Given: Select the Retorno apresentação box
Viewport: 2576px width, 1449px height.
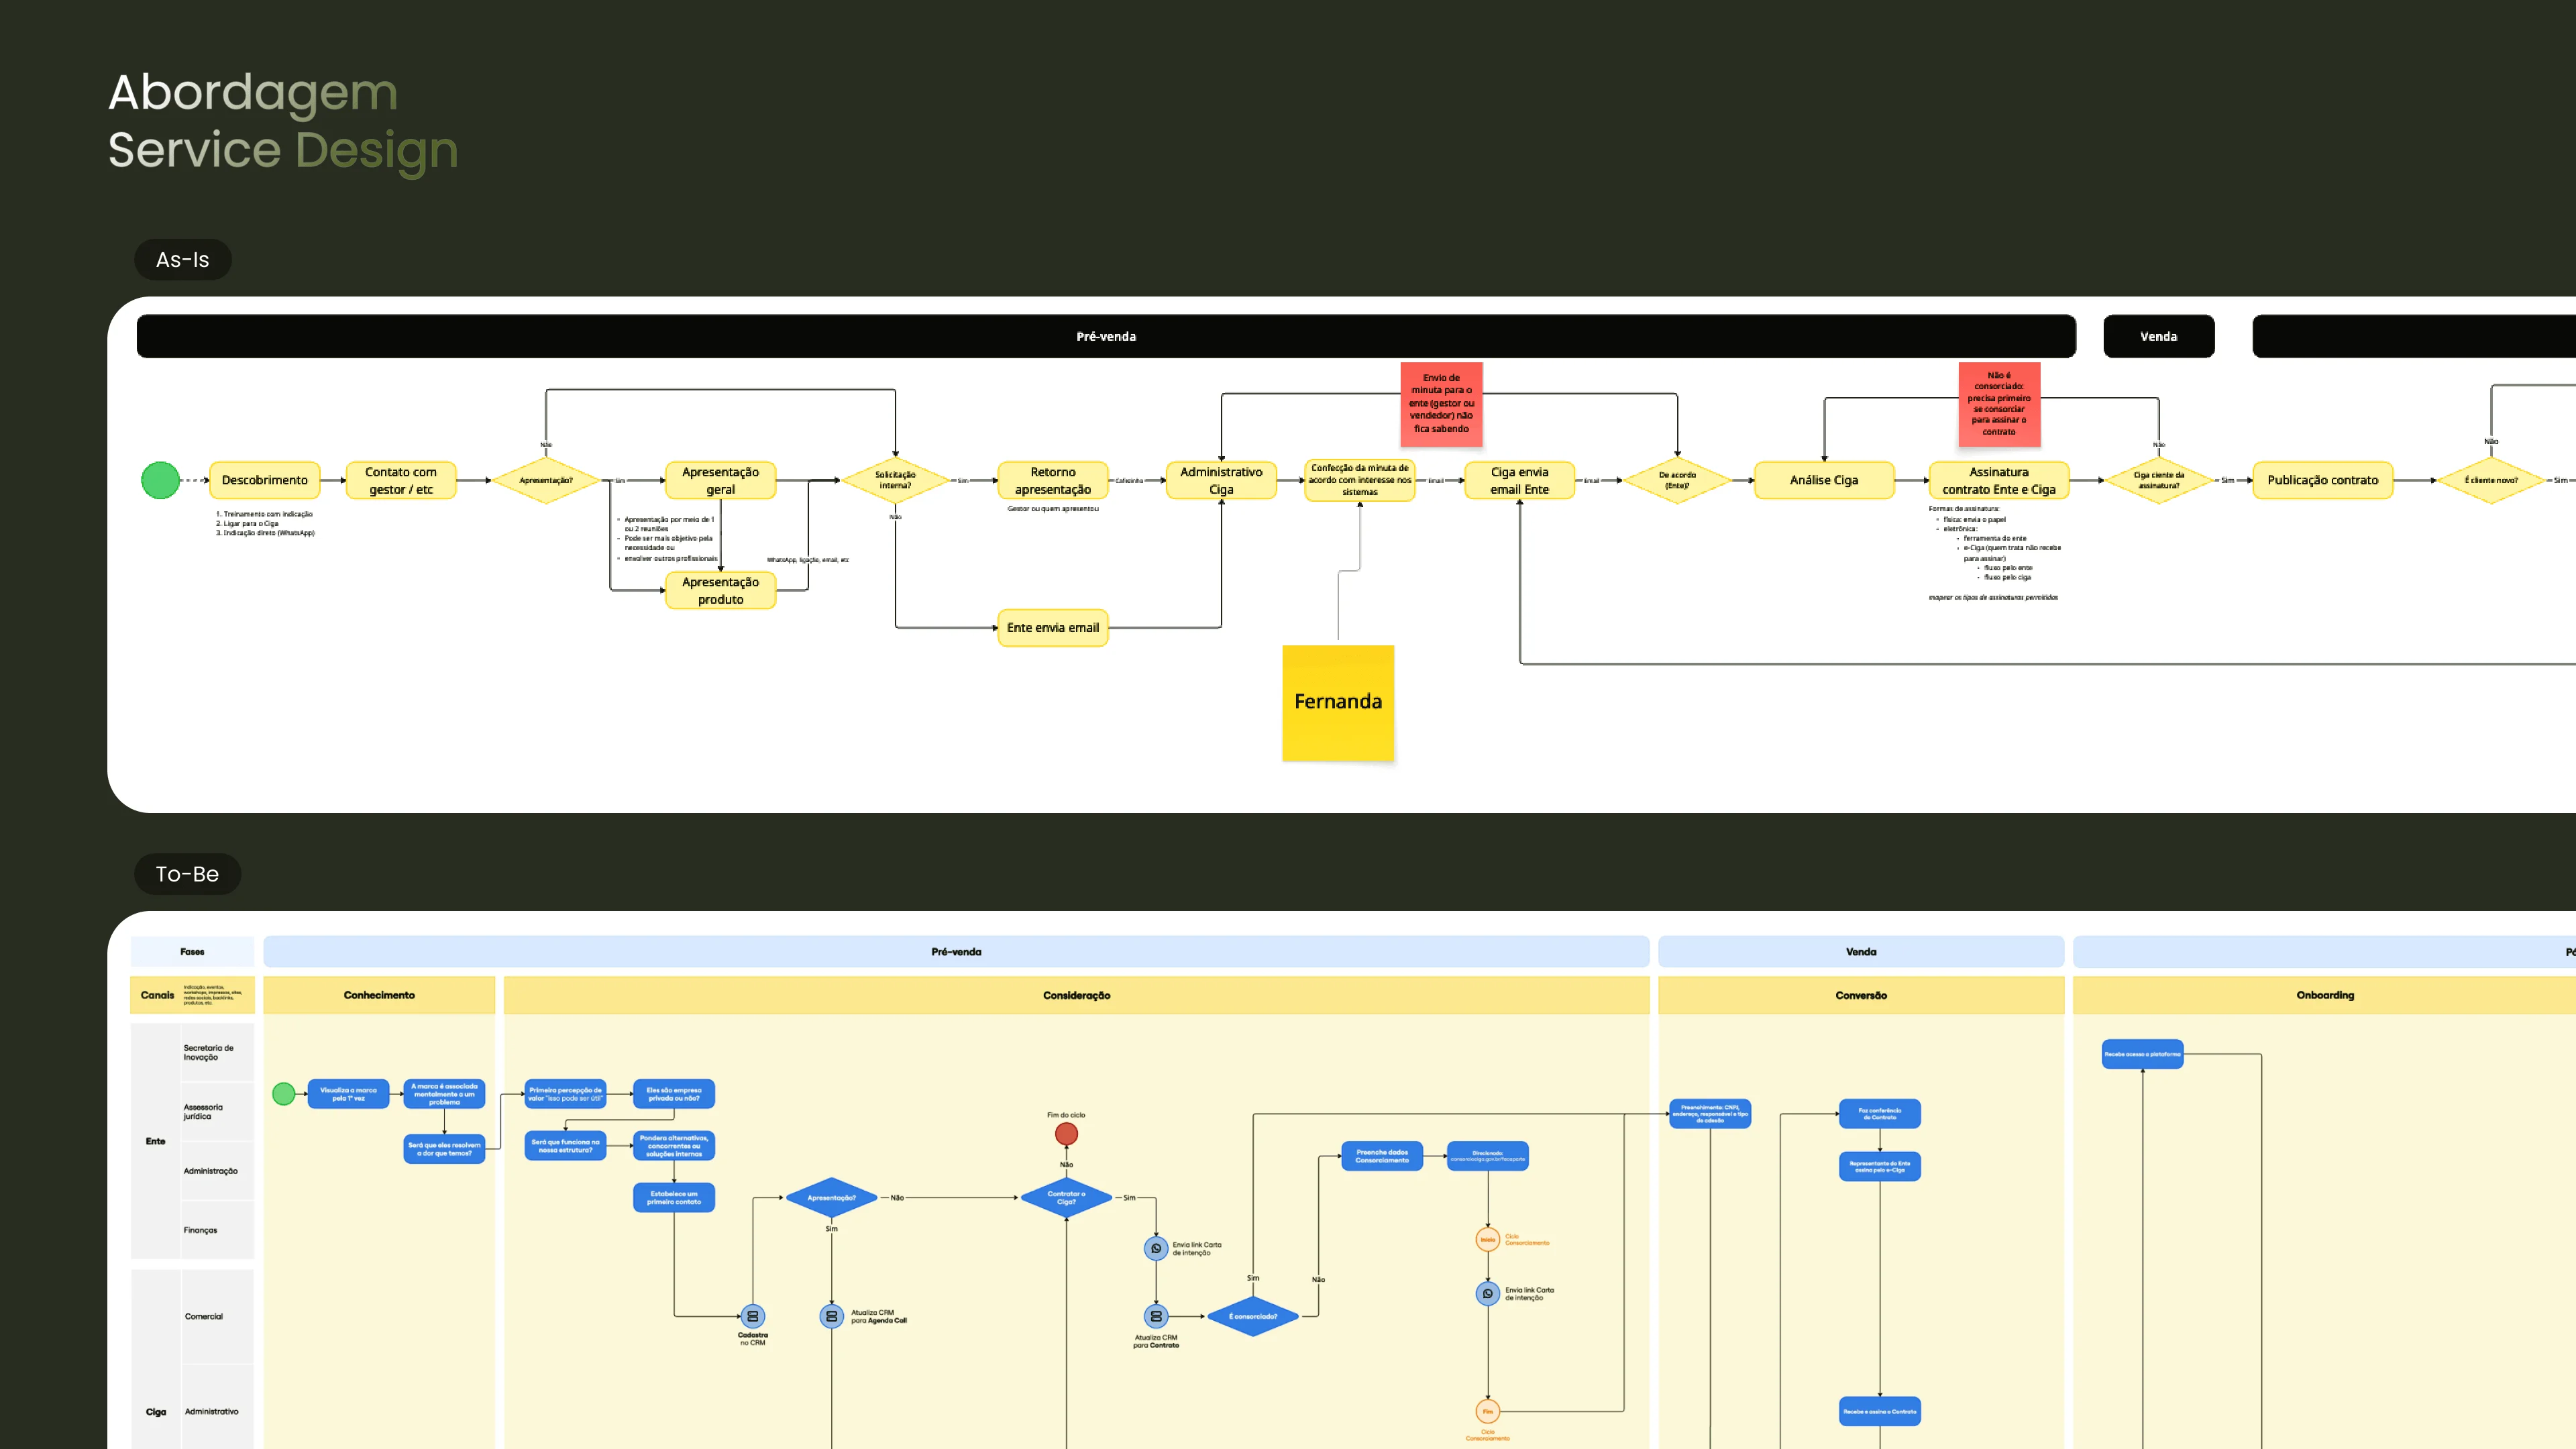Looking at the screenshot, I should pyautogui.click(x=1053, y=480).
